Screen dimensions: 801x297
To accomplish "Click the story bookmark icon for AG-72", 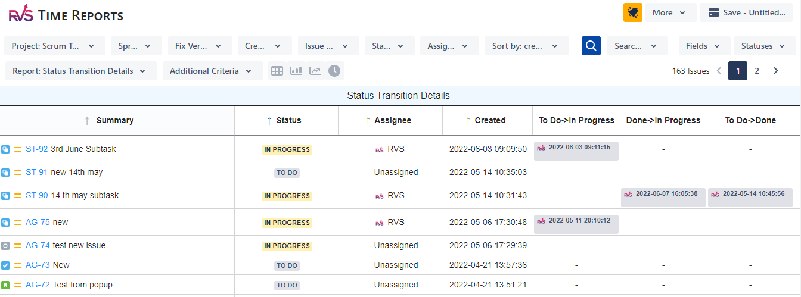I will pos(5,285).
